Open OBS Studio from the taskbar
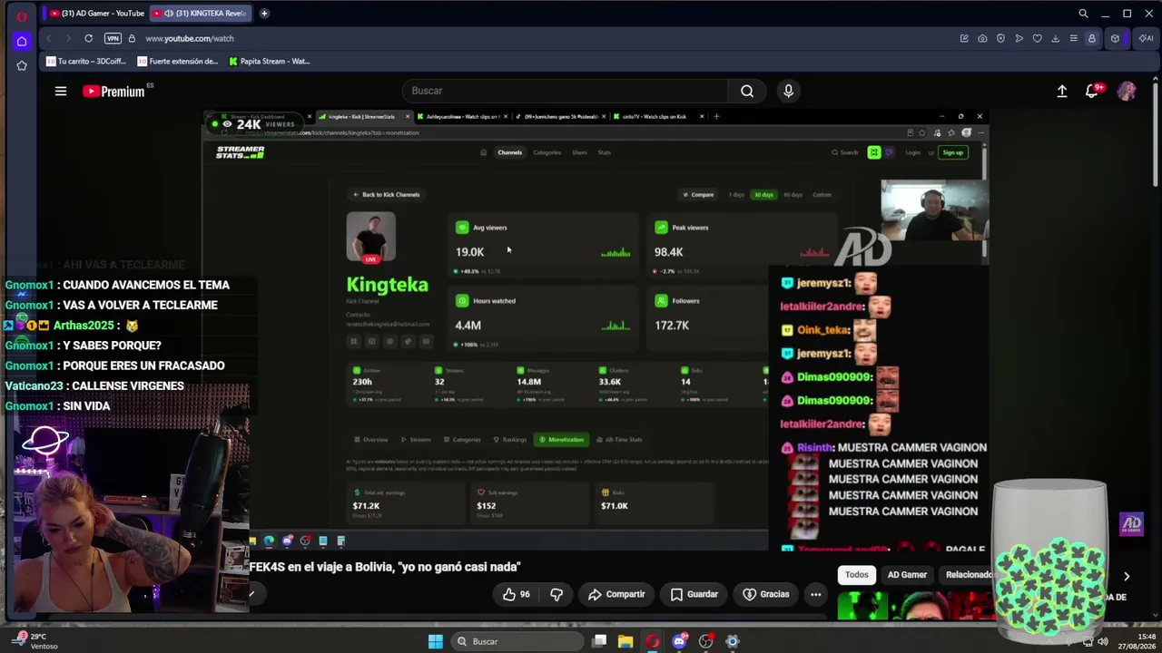The image size is (1162, 653). click(x=705, y=642)
